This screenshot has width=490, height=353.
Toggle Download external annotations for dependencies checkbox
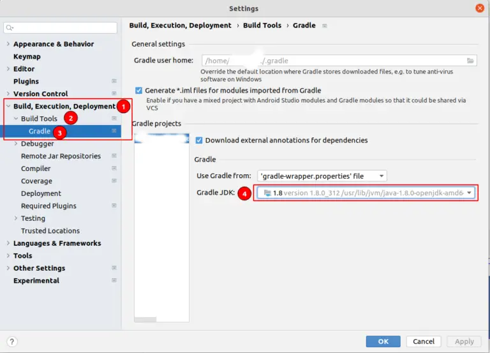(x=199, y=140)
